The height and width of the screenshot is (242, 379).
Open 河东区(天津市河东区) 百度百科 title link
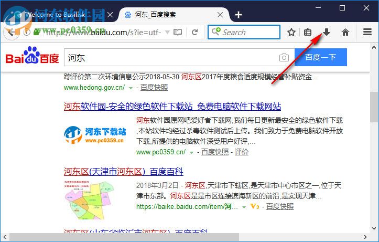click(x=124, y=172)
